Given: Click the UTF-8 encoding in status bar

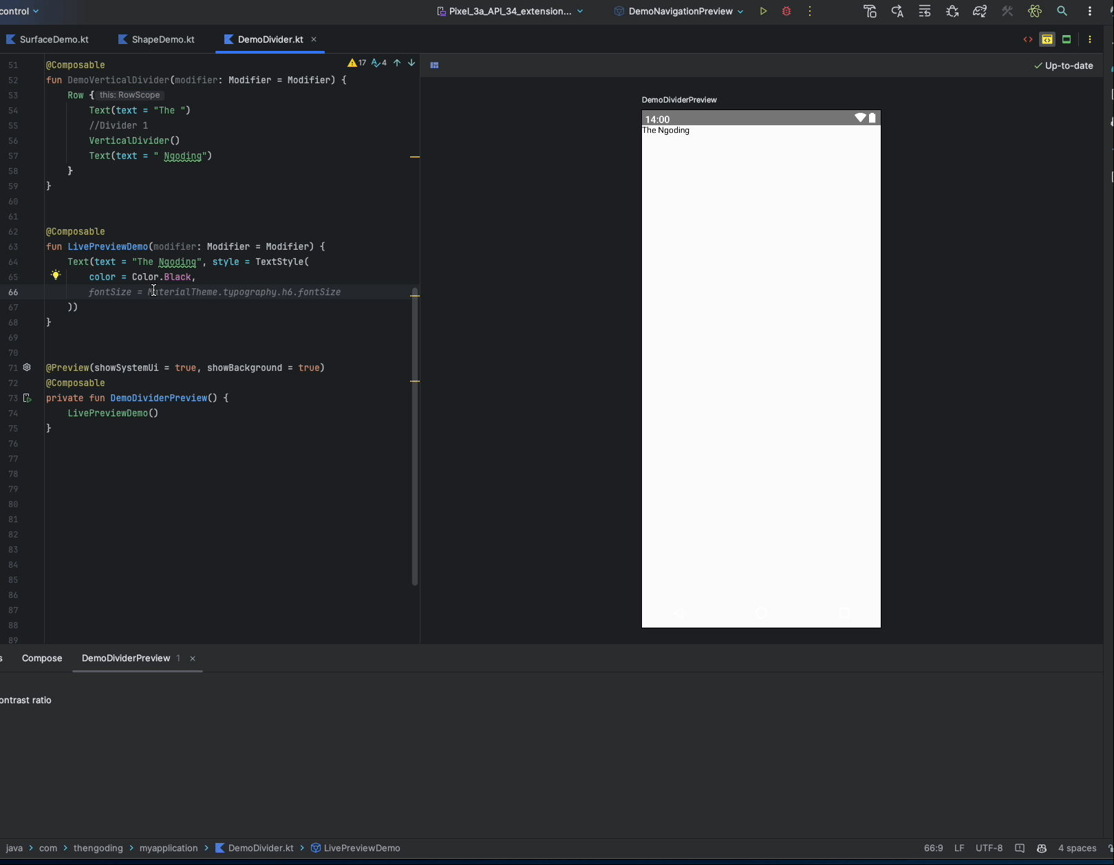Looking at the screenshot, I should tap(989, 848).
